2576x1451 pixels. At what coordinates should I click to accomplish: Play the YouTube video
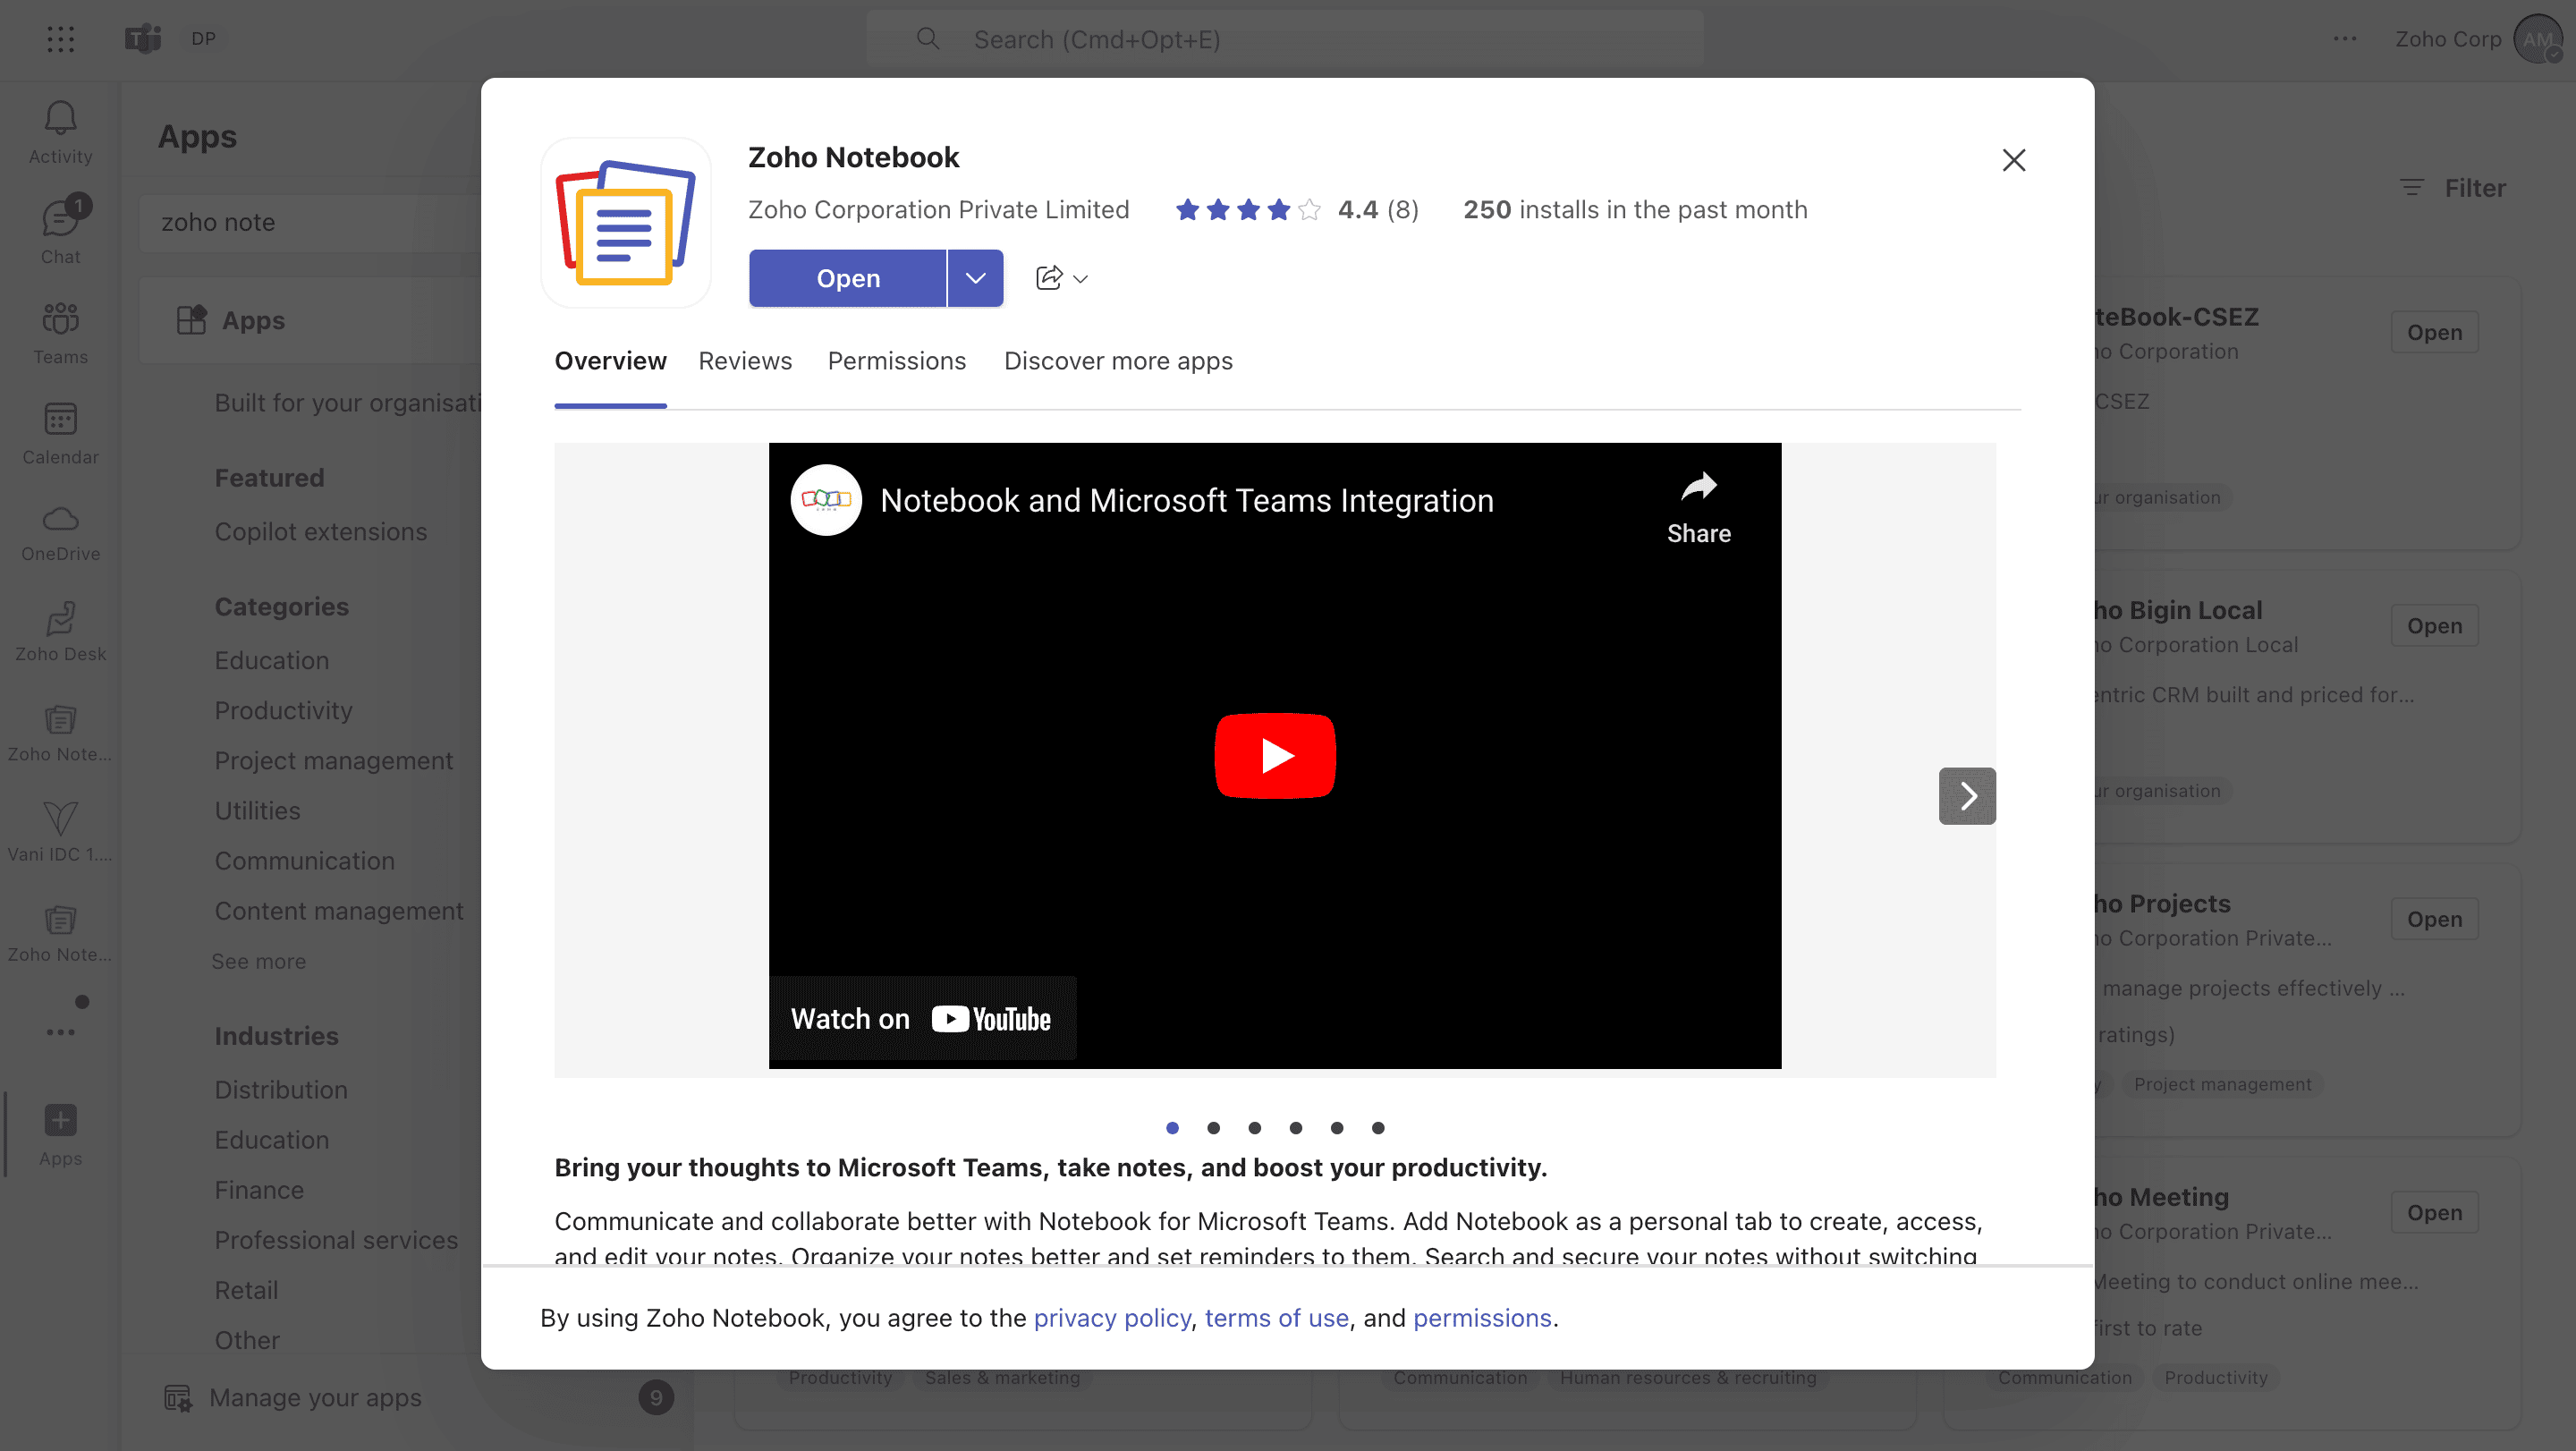click(1274, 755)
